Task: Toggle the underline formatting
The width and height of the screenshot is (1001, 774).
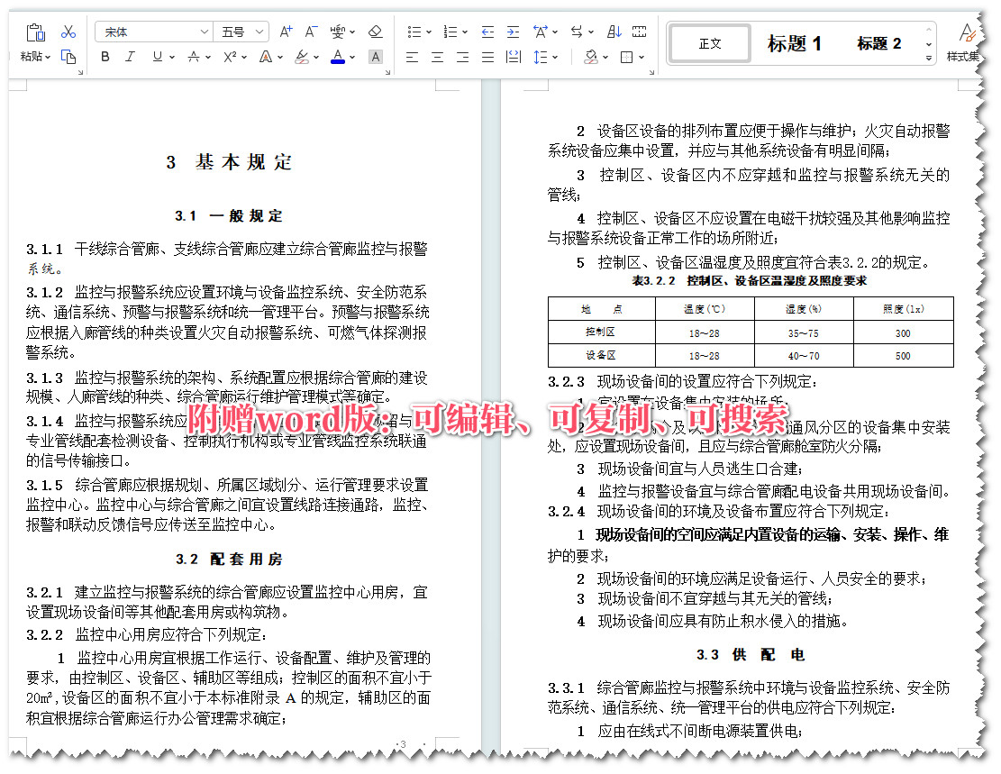Action: 158,57
